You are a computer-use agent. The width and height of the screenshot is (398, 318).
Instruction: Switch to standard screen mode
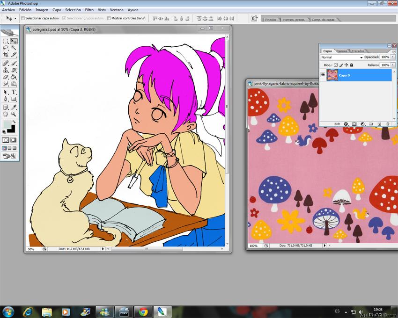[x=4, y=148]
